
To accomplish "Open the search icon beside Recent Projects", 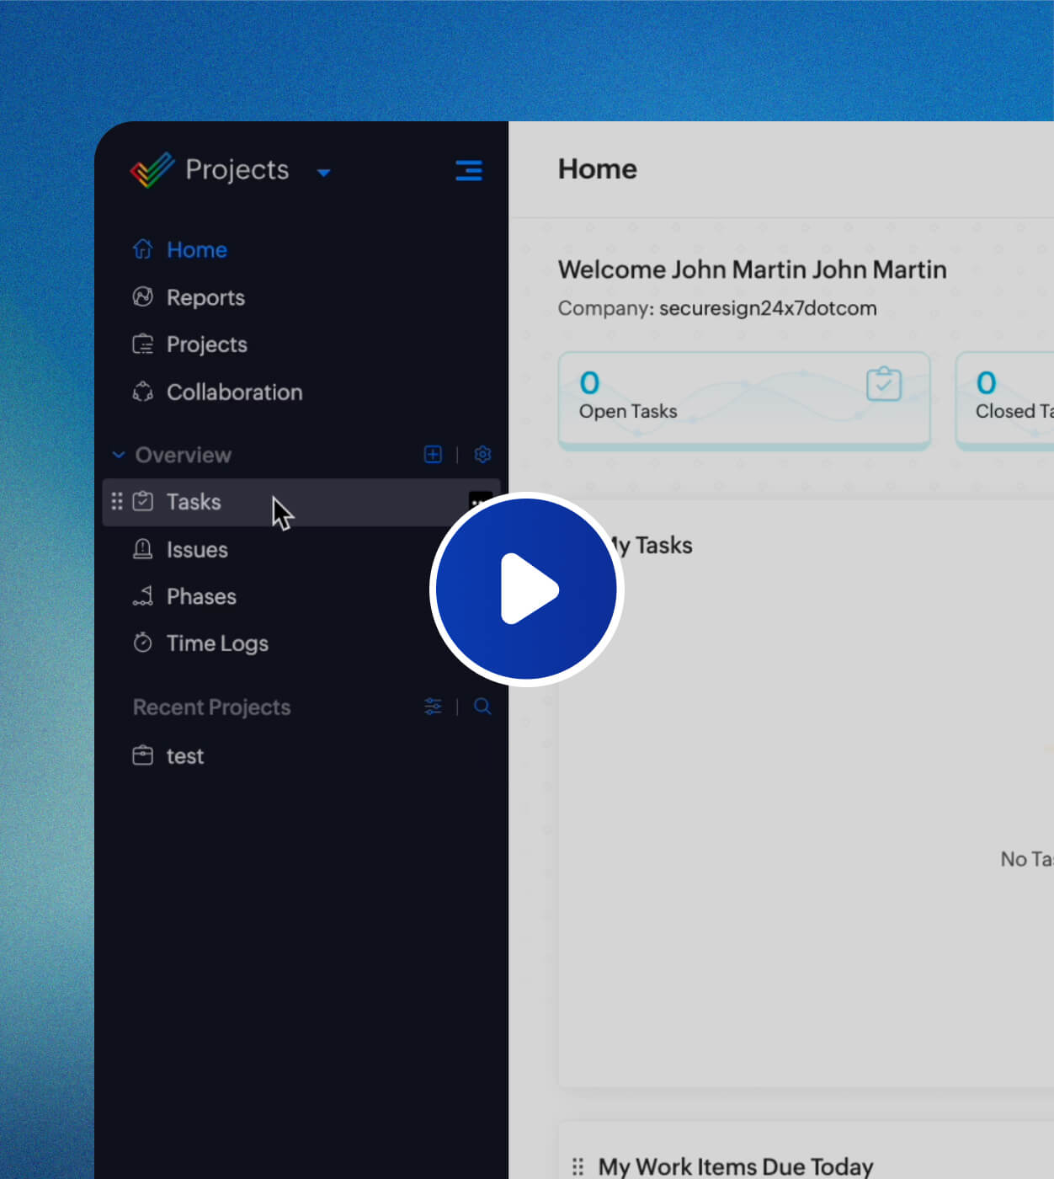I will point(482,707).
